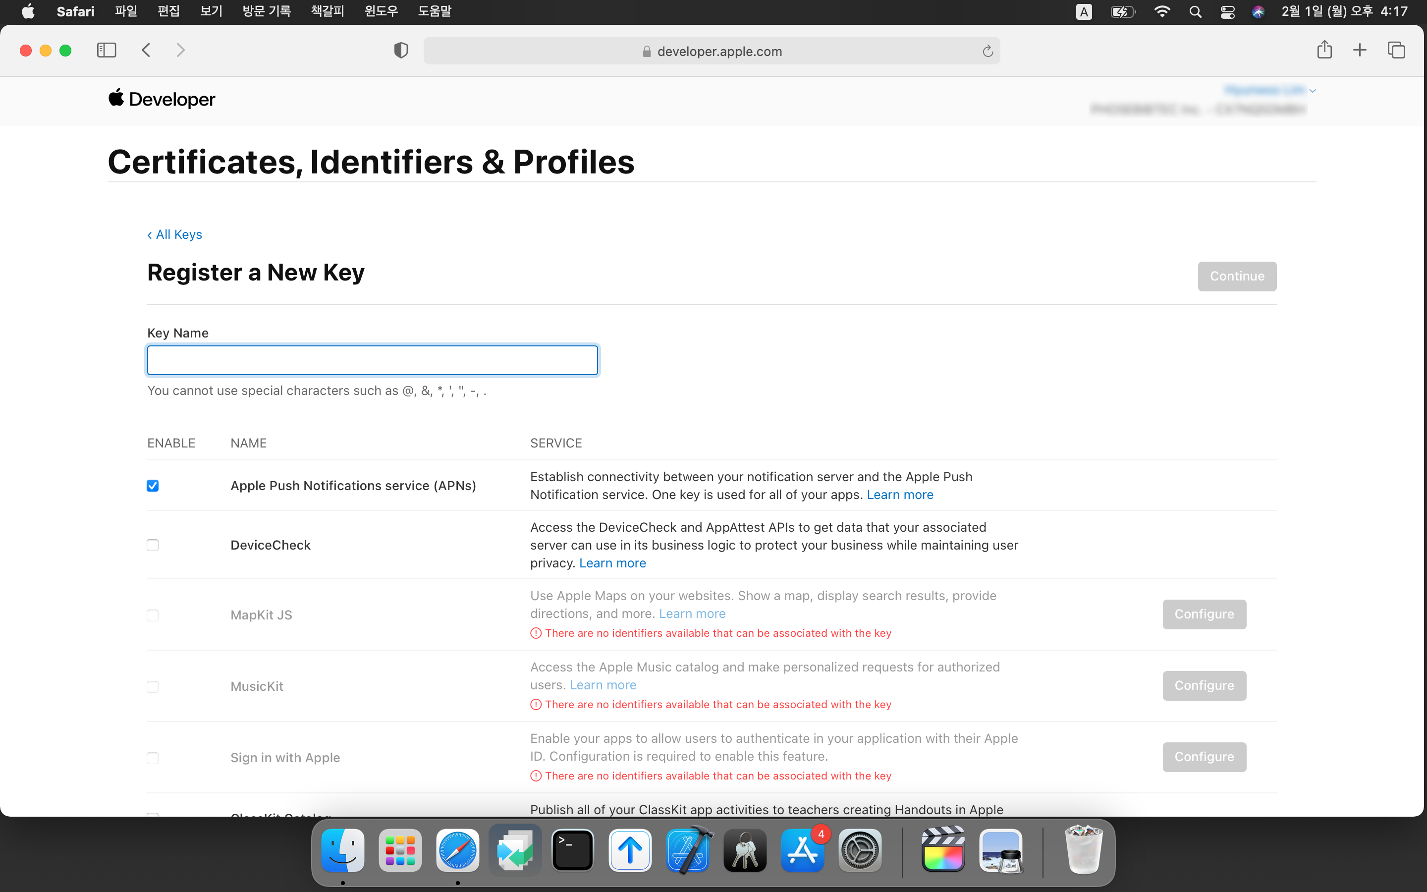
Task: Show tab overview icon
Action: coord(1396,50)
